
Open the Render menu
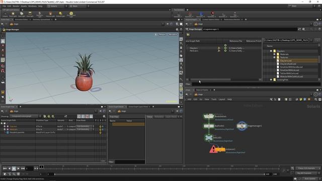[x=16, y=6]
